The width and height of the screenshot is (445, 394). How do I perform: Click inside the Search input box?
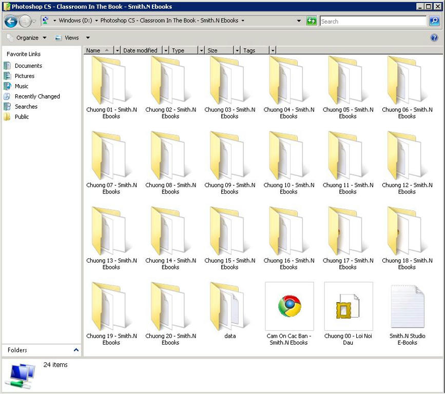point(373,21)
